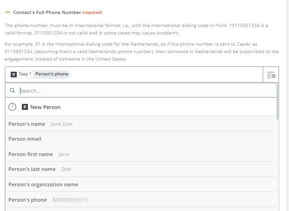Pick Person's organization name option
Viewport: 289px width, 211px height.
click(x=141, y=184)
